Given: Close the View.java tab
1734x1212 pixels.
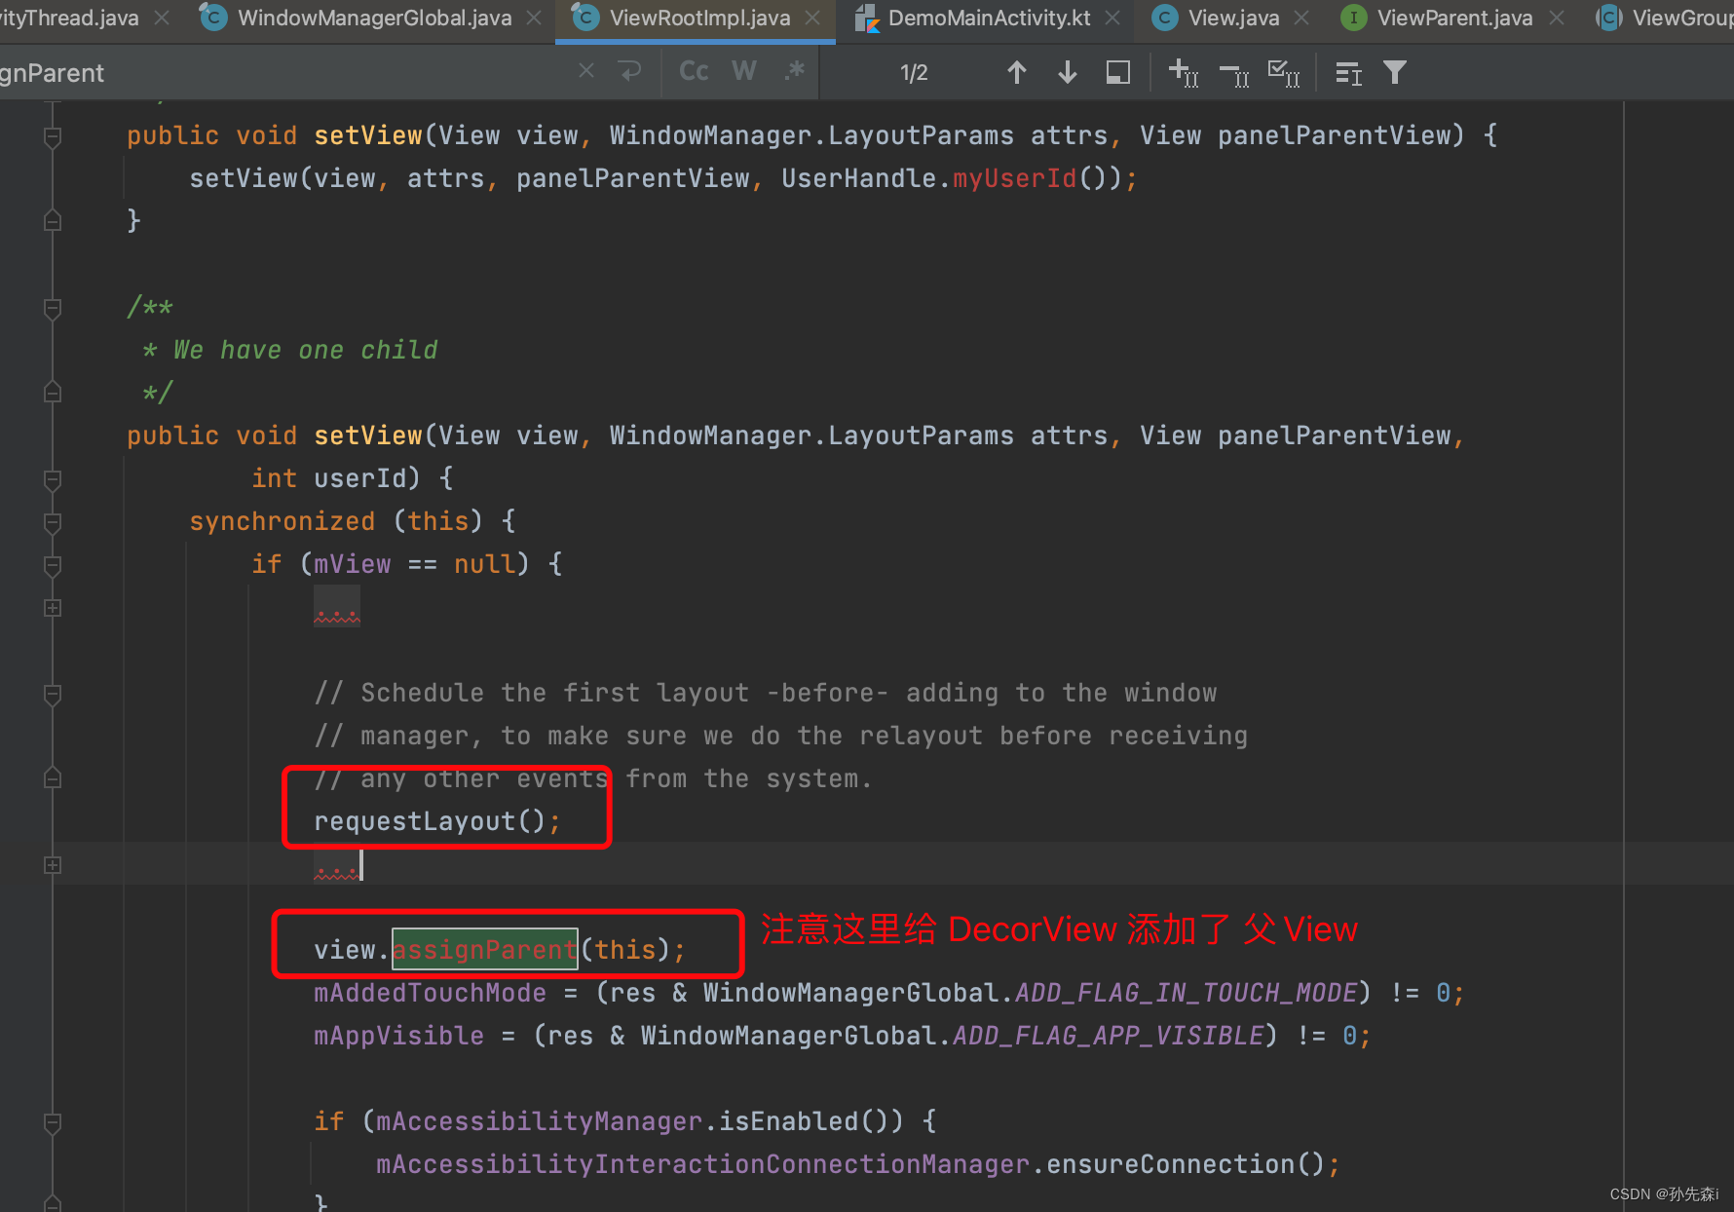Looking at the screenshot, I should point(1301,18).
